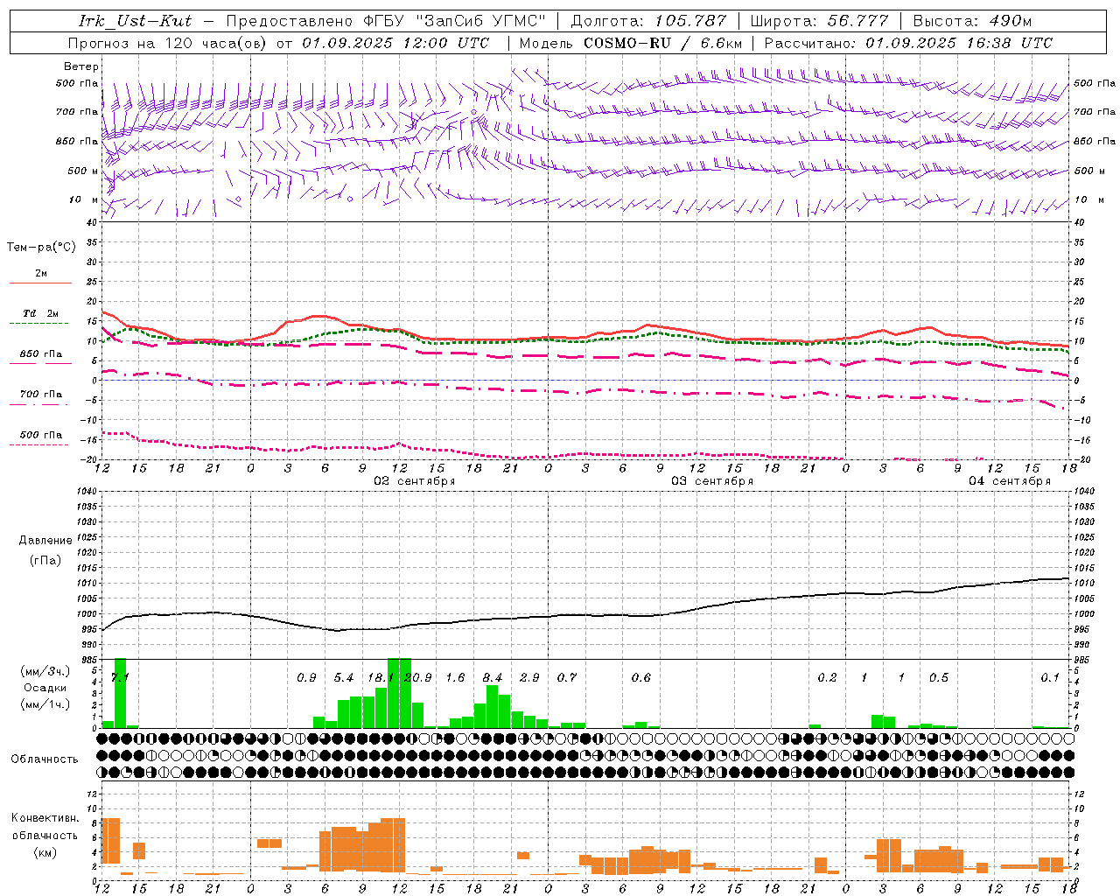The image size is (1120, 896).
Task: Click the 03 сентября date label
Action: 712,481
